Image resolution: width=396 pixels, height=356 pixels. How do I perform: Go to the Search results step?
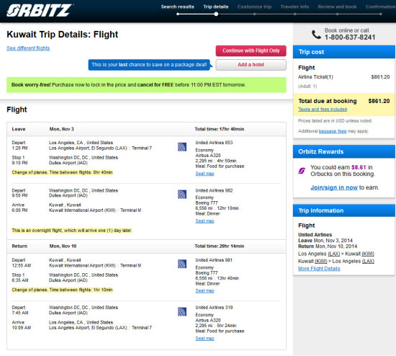point(178,6)
